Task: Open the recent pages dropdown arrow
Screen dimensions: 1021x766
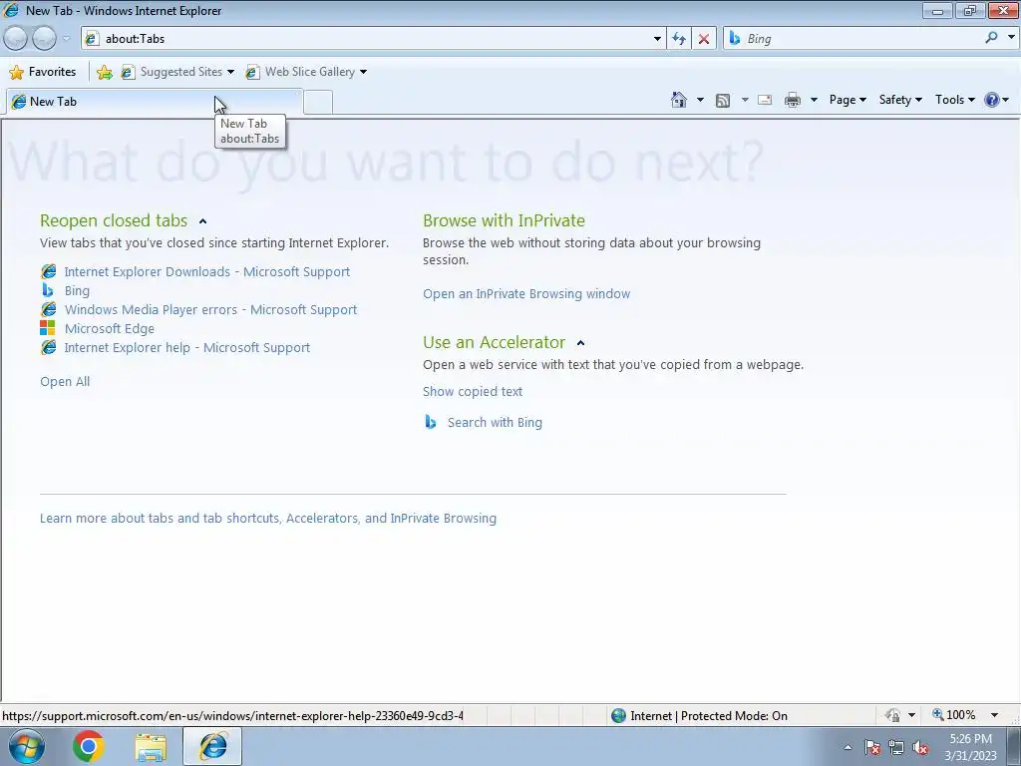Action: pyautogui.click(x=66, y=39)
